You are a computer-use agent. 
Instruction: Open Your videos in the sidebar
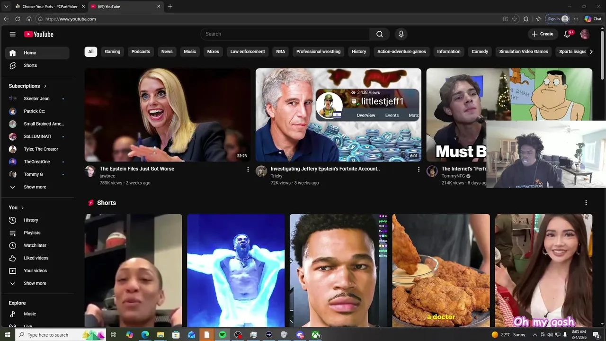pos(37,271)
